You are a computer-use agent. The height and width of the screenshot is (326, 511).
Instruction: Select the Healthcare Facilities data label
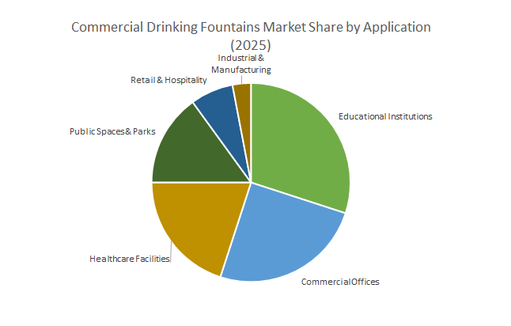pyautogui.click(x=130, y=258)
